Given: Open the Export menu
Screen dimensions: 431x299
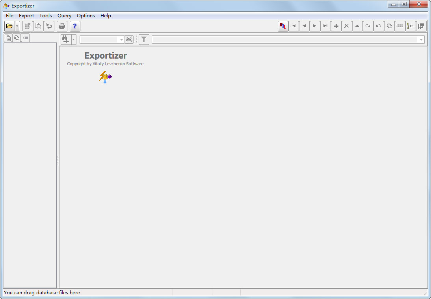Looking at the screenshot, I should click(x=26, y=15).
